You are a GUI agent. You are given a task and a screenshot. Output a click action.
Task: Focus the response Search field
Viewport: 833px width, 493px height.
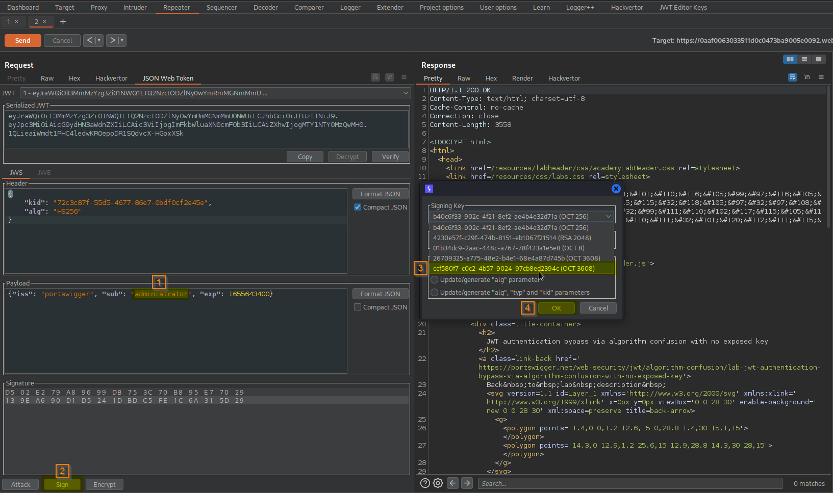(630, 483)
